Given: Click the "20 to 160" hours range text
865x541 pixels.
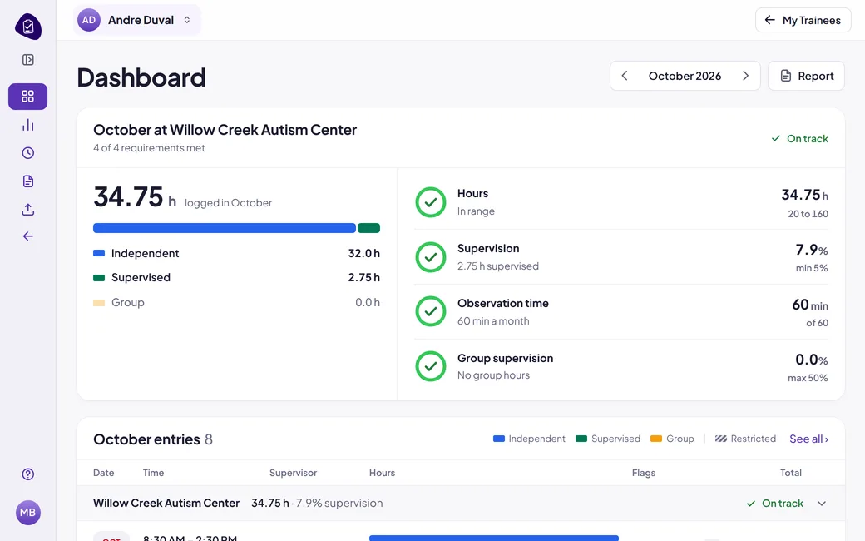Looking at the screenshot, I should click(808, 214).
